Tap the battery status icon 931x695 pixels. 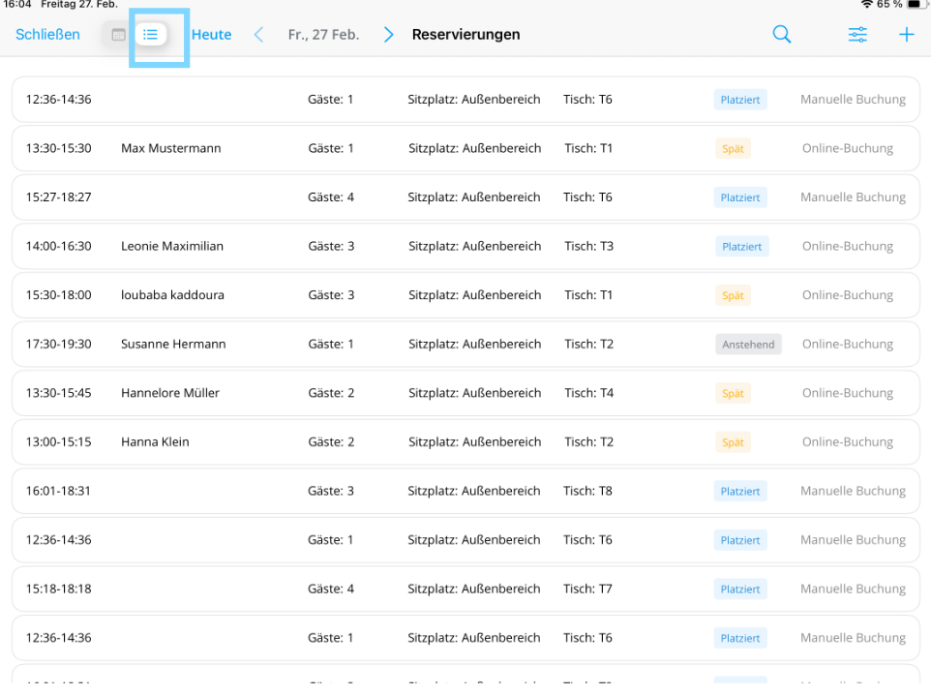[913, 5]
